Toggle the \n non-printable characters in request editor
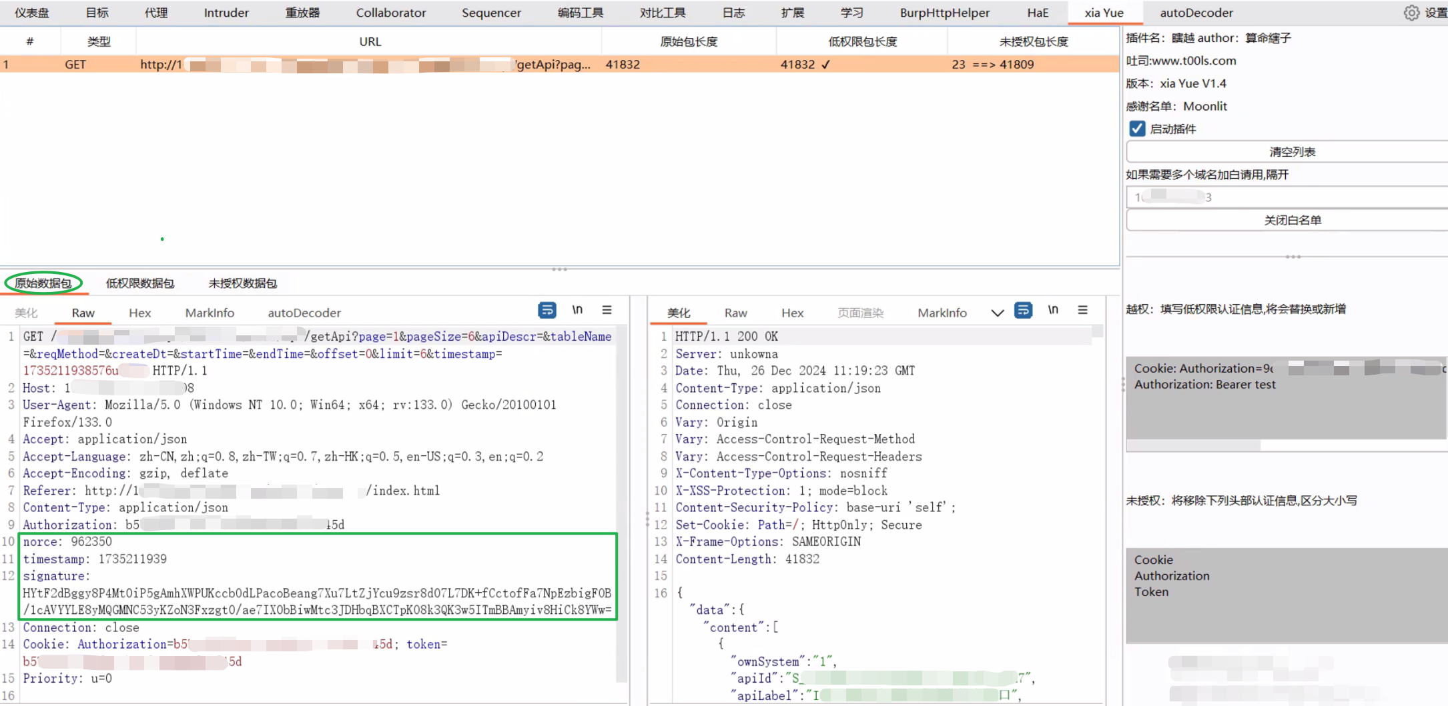The image size is (1448, 706). 577,310
